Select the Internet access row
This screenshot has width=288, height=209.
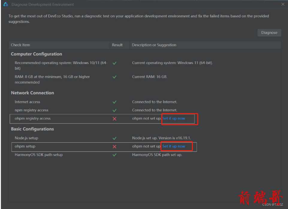click(x=145, y=102)
